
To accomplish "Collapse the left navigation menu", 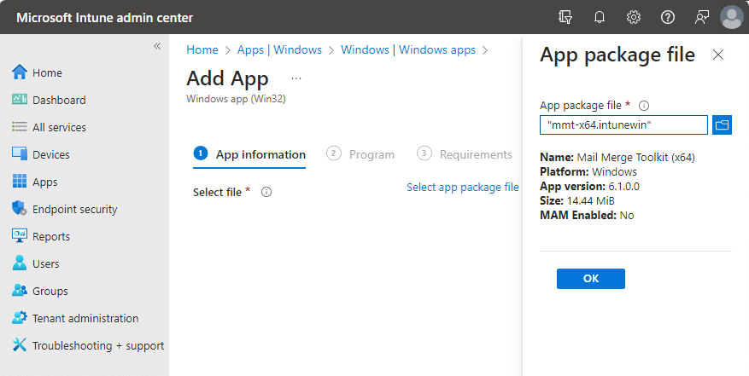I will [157, 46].
